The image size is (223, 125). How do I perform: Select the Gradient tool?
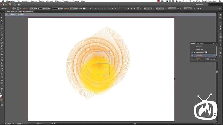click(x=2, y=69)
